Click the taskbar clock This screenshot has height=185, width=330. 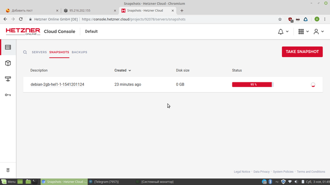pos(318,182)
